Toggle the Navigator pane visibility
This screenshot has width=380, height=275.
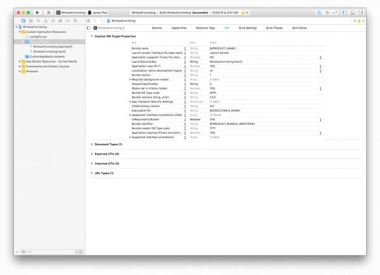pyautogui.click(x=345, y=13)
